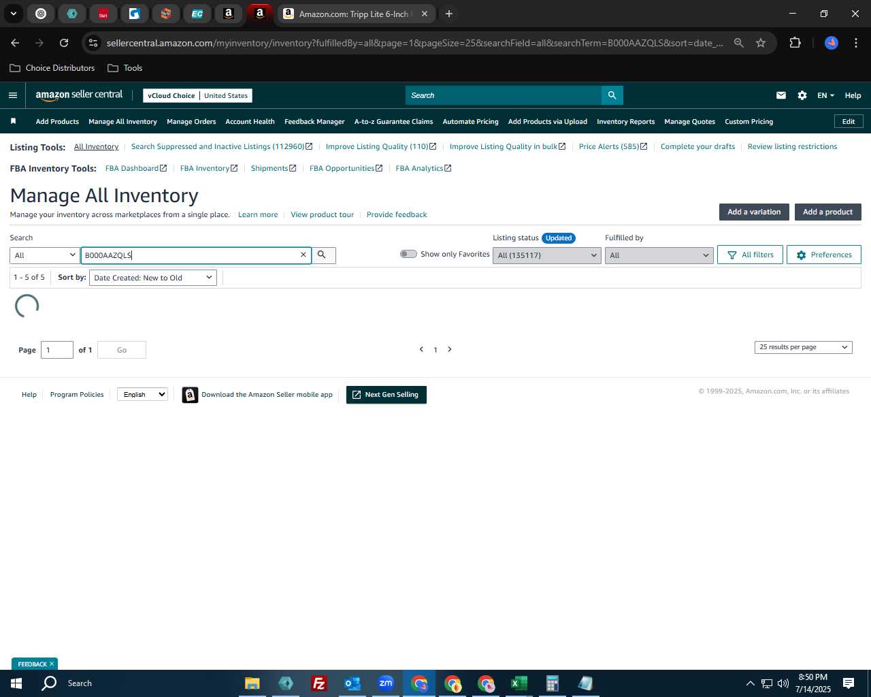Click the Amazon Seller Central logo
The image size is (871, 697).
click(79, 95)
